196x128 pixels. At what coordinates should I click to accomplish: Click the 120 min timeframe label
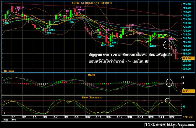coord(188,117)
